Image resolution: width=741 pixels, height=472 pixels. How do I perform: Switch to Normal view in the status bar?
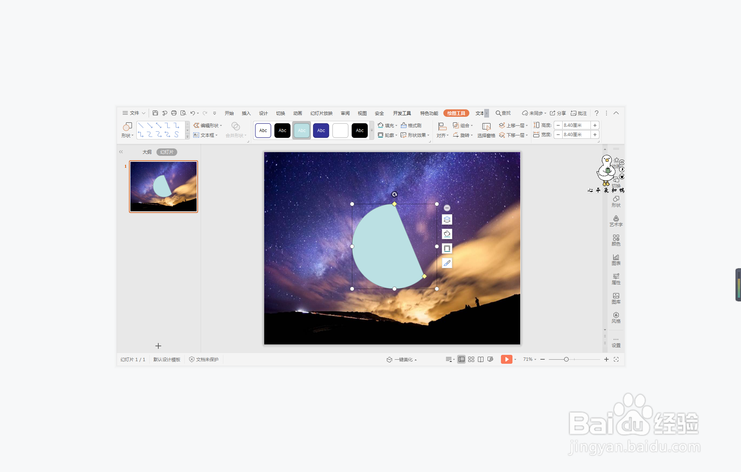462,359
